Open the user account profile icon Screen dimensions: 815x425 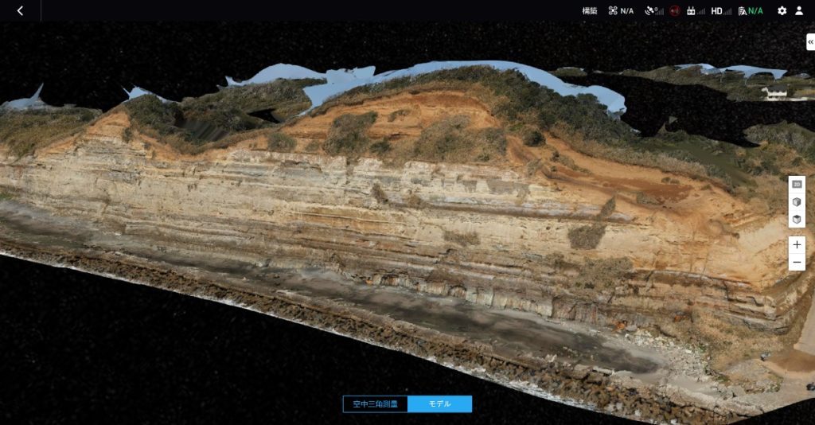(799, 10)
